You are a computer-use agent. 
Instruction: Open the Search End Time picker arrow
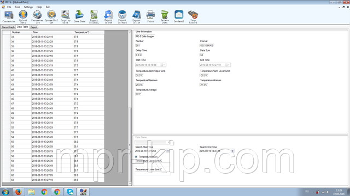point(232,151)
